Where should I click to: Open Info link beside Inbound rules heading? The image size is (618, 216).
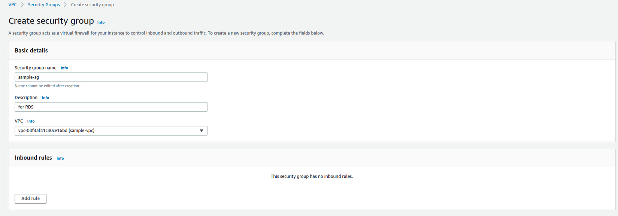click(x=60, y=158)
